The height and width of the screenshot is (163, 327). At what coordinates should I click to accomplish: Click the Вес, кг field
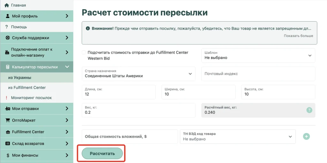(x=139, y=110)
